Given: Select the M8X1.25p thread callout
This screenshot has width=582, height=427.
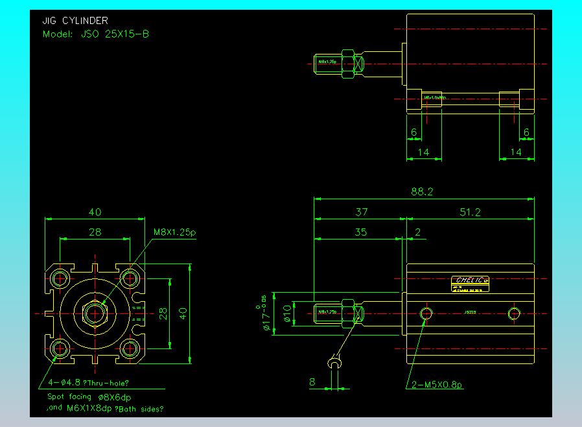Looking at the screenshot, I should 174,232.
